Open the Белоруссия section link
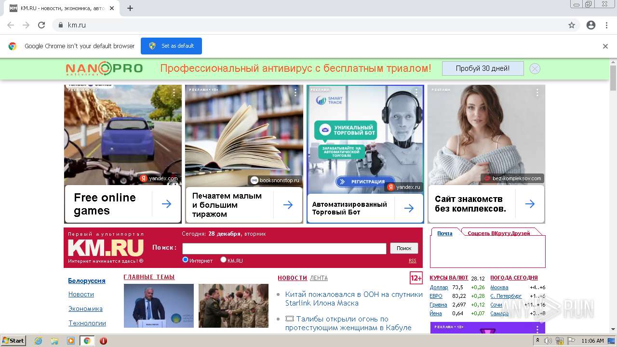 tap(87, 280)
